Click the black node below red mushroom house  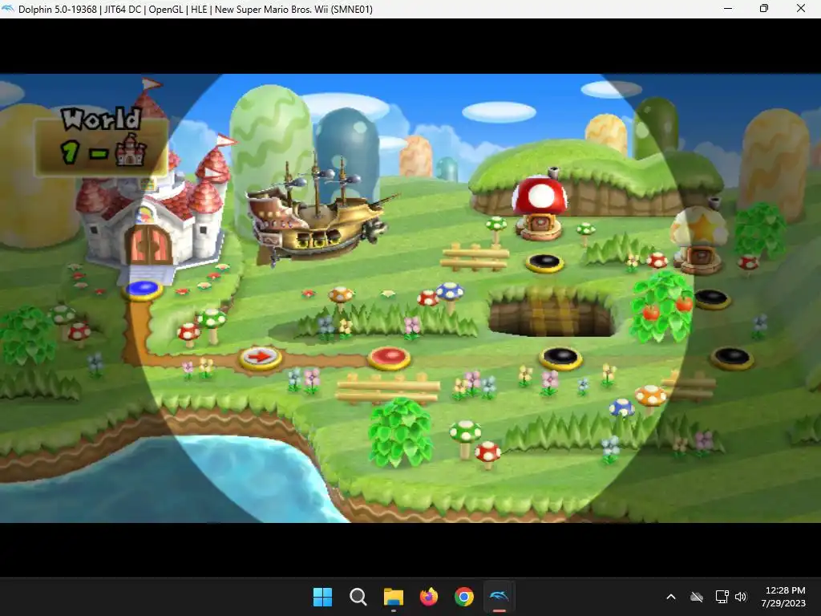(544, 262)
